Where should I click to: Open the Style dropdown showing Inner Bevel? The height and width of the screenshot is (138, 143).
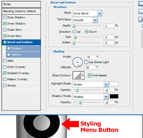tap(87, 13)
